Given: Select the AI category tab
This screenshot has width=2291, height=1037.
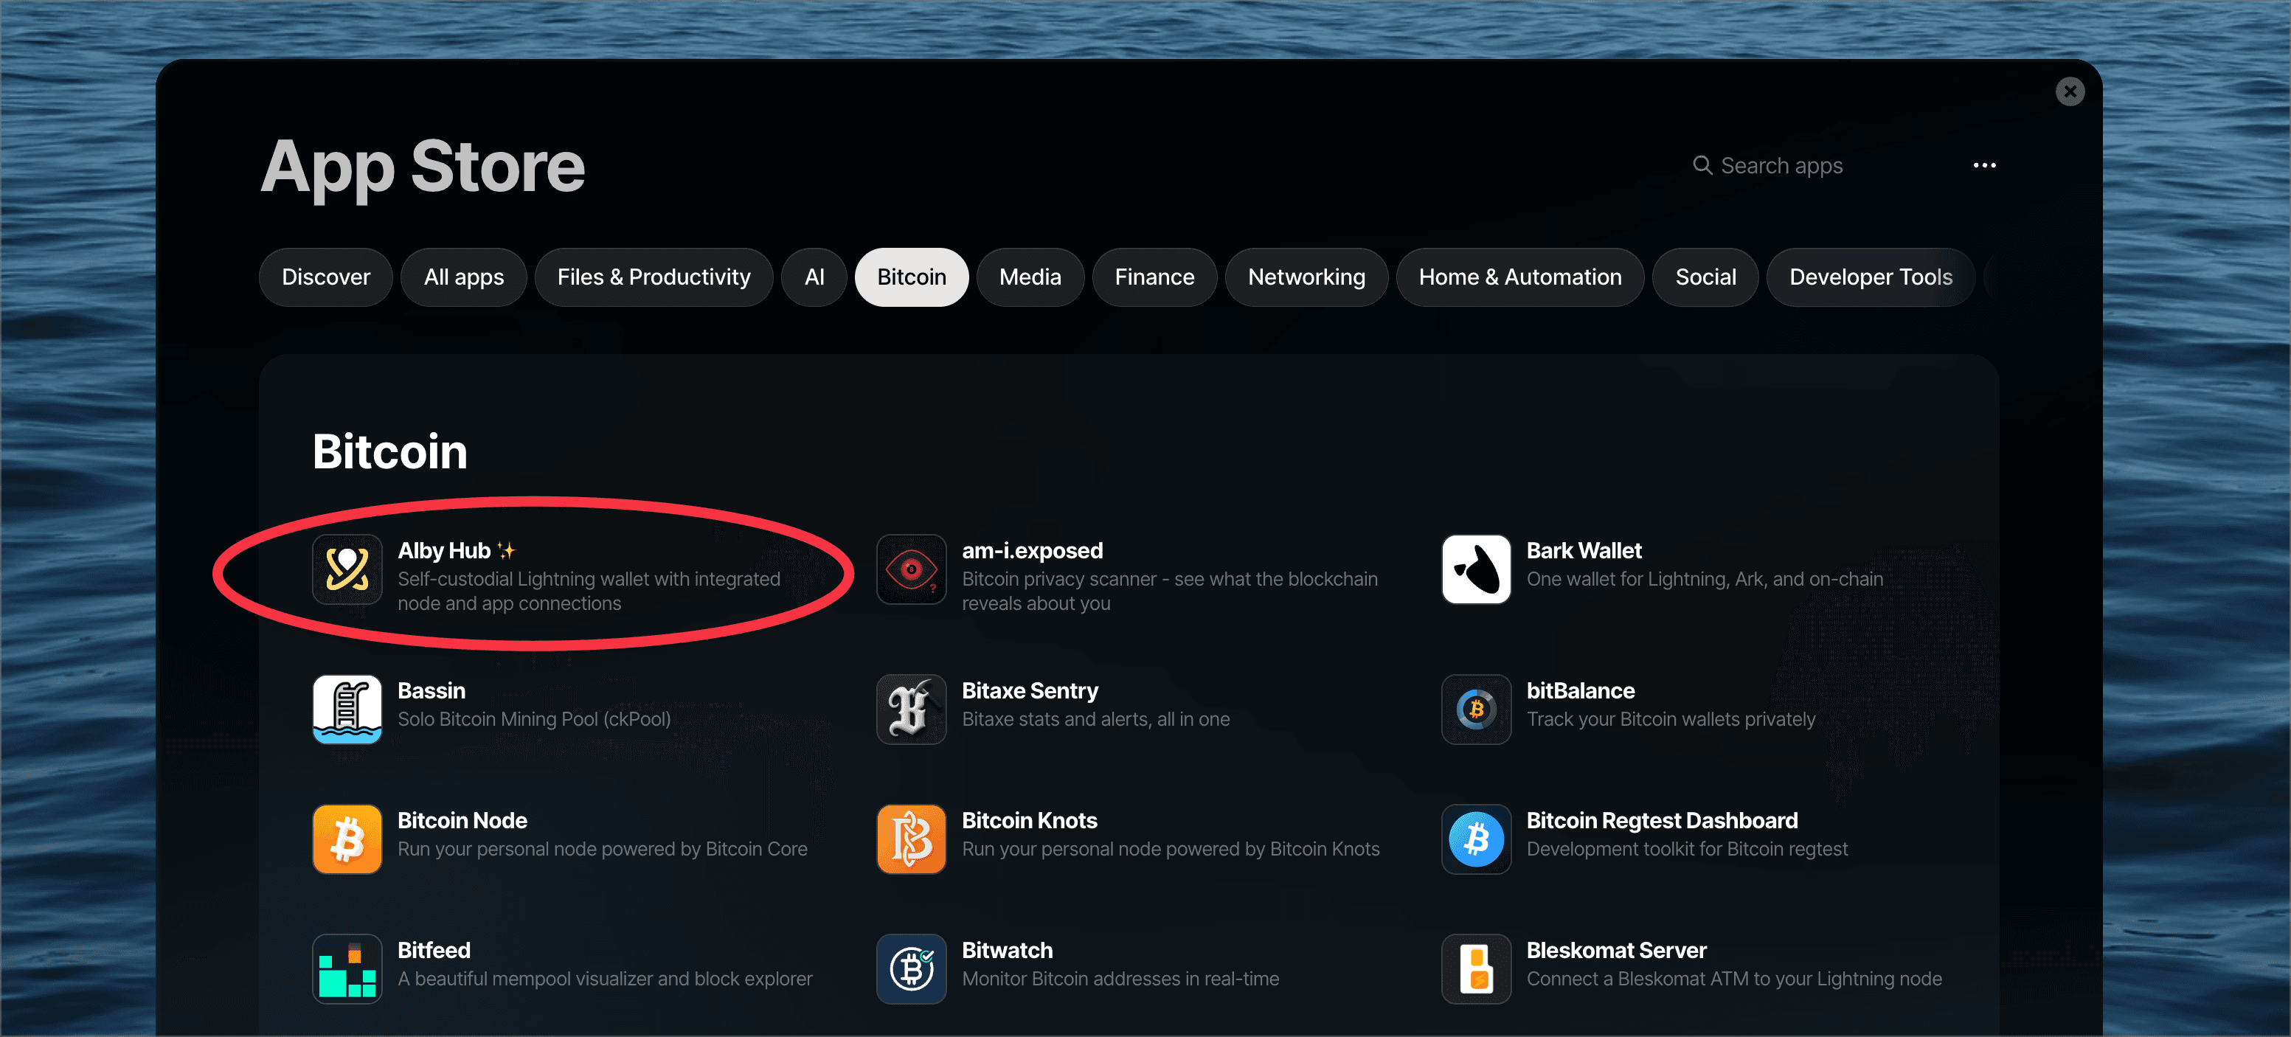Looking at the screenshot, I should (x=814, y=277).
